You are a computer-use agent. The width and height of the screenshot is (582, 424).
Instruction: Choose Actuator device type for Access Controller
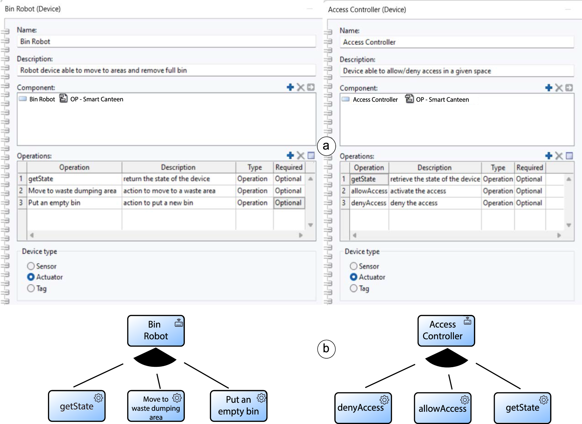pos(354,277)
